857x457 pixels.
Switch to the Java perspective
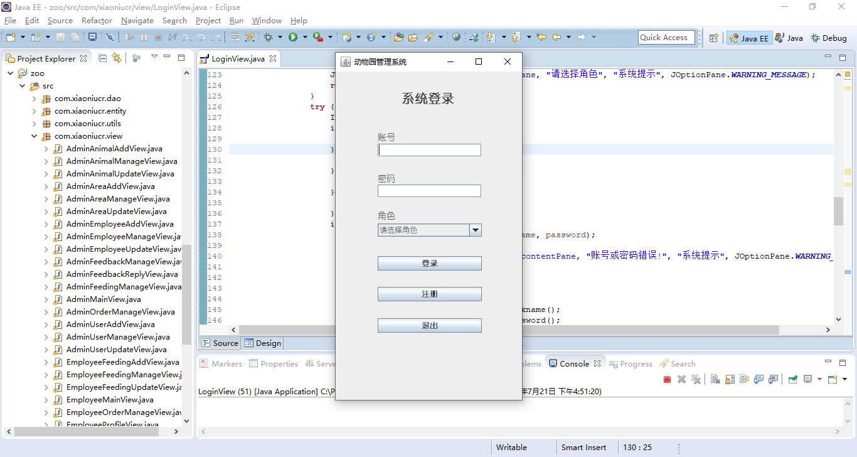click(x=789, y=38)
